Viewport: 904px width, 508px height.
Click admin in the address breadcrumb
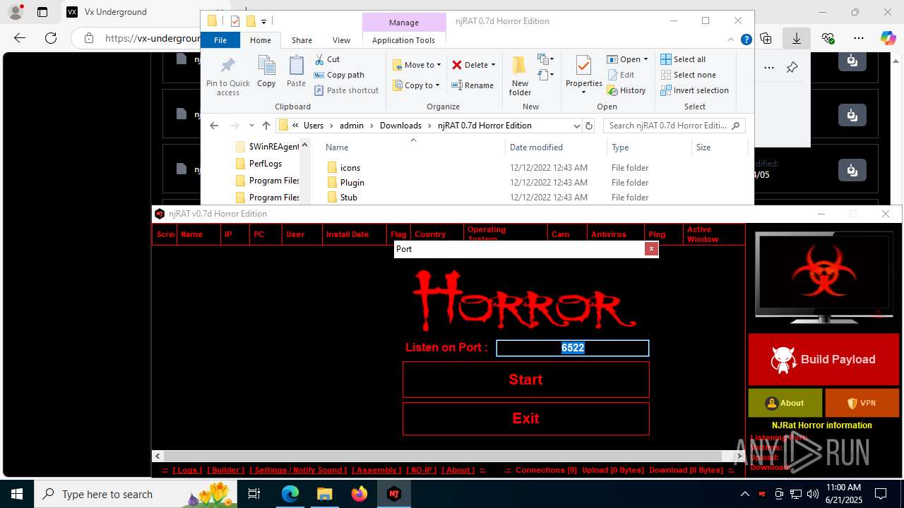[352, 126]
